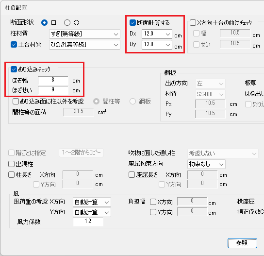264x256 pixels.
Task: Click the ほぞ幅 input field
Action: pyautogui.click(x=53, y=80)
